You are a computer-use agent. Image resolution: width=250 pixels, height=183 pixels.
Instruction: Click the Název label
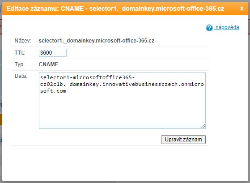[23, 41]
